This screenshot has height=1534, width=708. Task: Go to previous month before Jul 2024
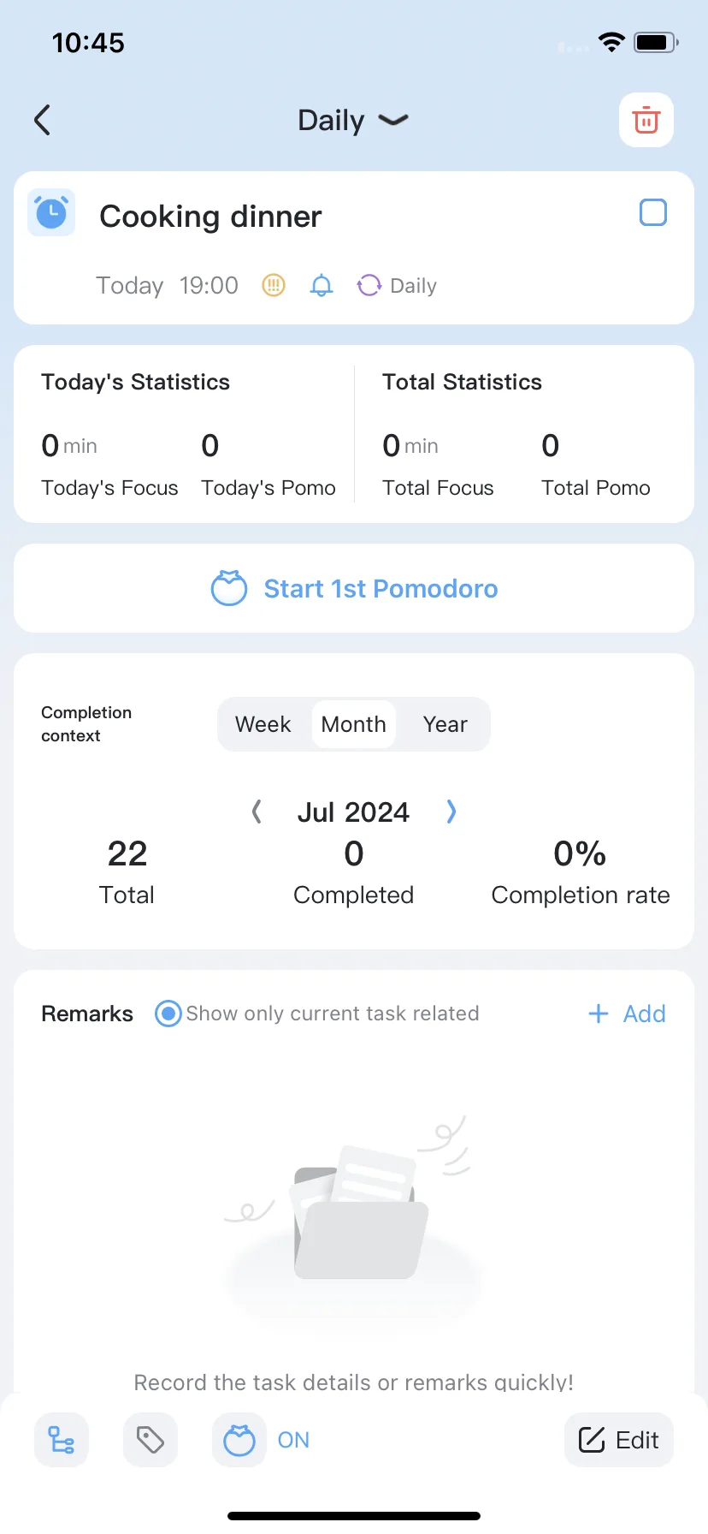pos(257,812)
